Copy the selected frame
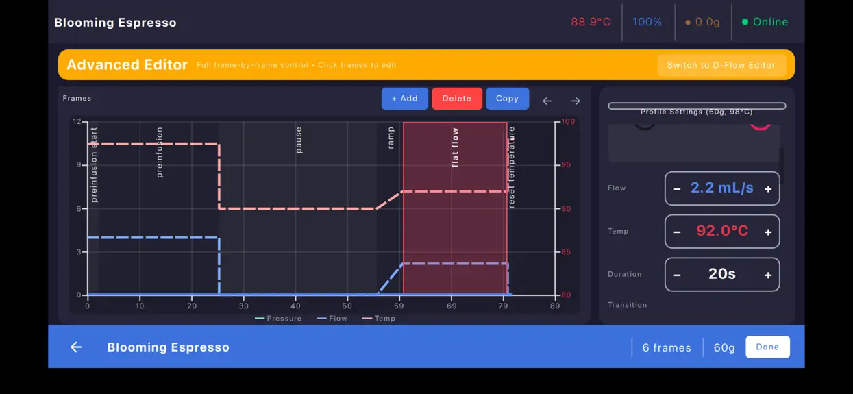The width and height of the screenshot is (853, 394). [508, 99]
